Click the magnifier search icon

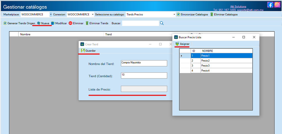point(162,23)
